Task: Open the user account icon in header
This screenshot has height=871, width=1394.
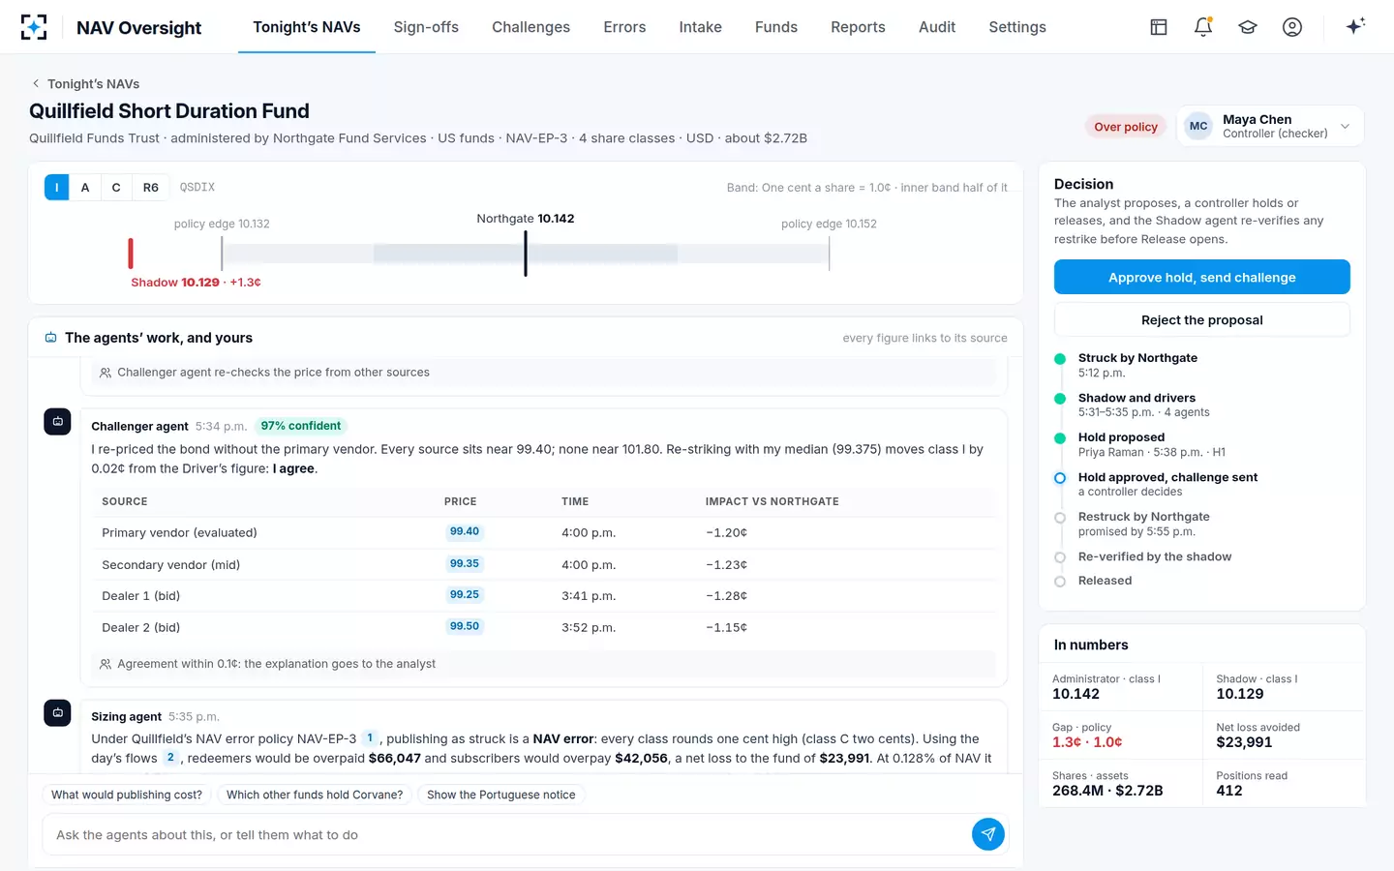Action: [1292, 27]
